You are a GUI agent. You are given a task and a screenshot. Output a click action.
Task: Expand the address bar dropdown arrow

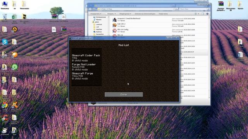point(174,9)
